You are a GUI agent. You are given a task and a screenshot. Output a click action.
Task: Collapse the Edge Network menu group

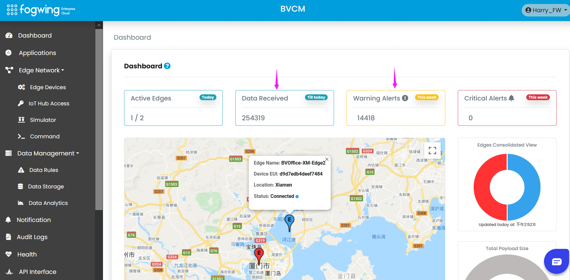(x=42, y=70)
